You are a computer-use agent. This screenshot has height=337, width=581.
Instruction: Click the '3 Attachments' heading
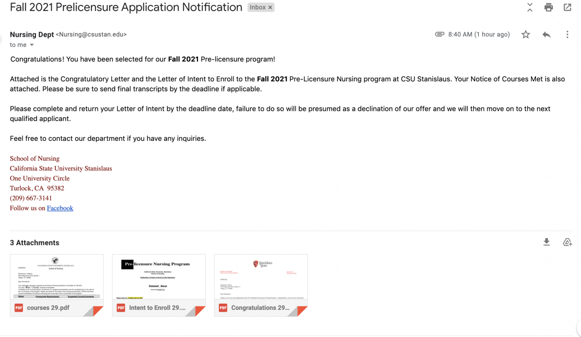(x=34, y=243)
